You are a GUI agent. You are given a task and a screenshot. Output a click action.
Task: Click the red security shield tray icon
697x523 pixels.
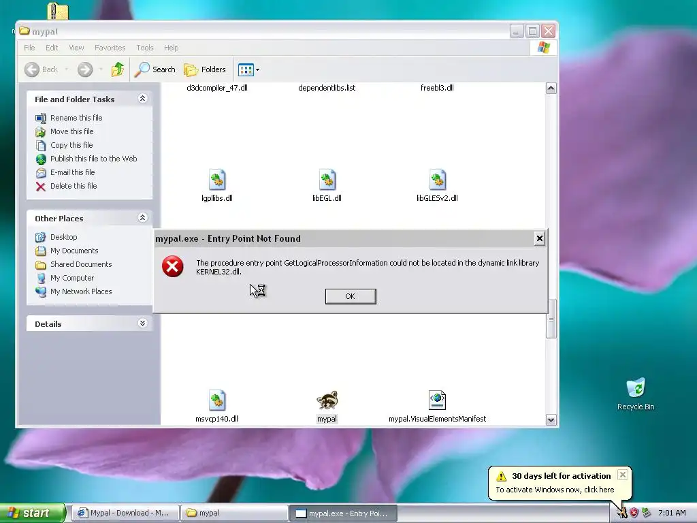coord(634,513)
